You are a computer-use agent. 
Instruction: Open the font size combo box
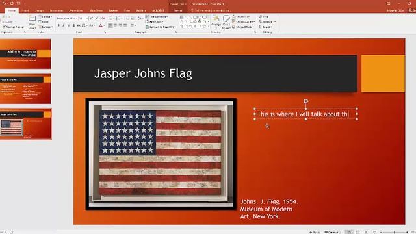point(83,19)
